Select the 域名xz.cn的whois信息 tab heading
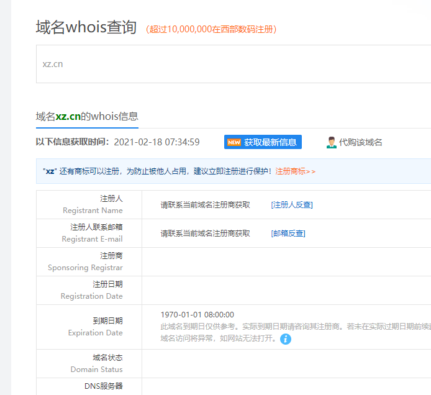 [87, 117]
